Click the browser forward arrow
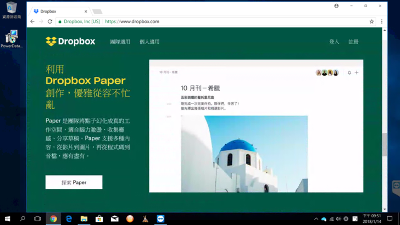This screenshot has width=400, height=225. (x=41, y=21)
